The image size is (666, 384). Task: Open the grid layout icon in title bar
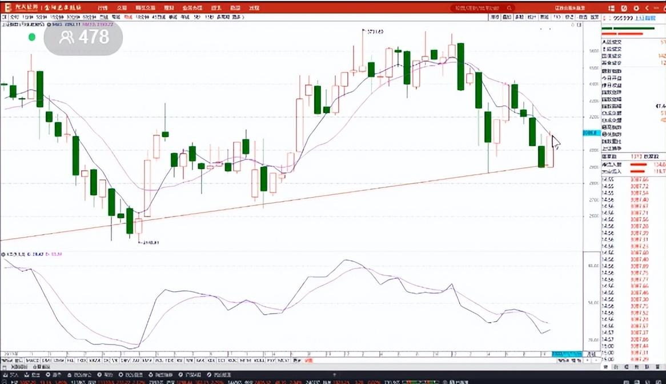click(x=611, y=8)
